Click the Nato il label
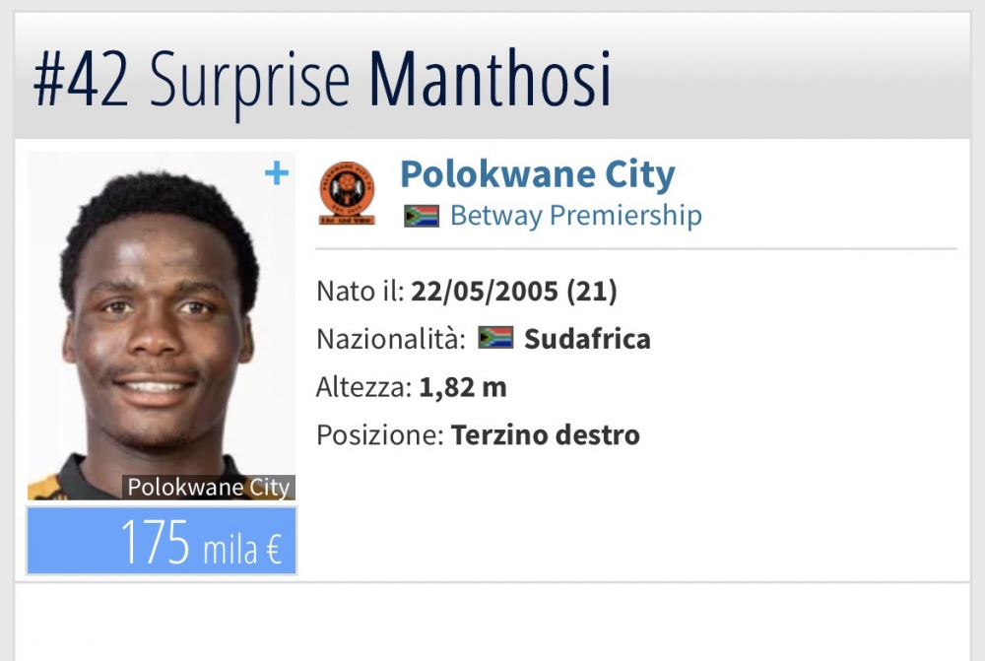The height and width of the screenshot is (661, 985). 360,291
